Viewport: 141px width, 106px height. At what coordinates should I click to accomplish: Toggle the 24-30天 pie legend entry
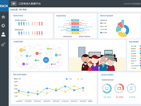104,33
